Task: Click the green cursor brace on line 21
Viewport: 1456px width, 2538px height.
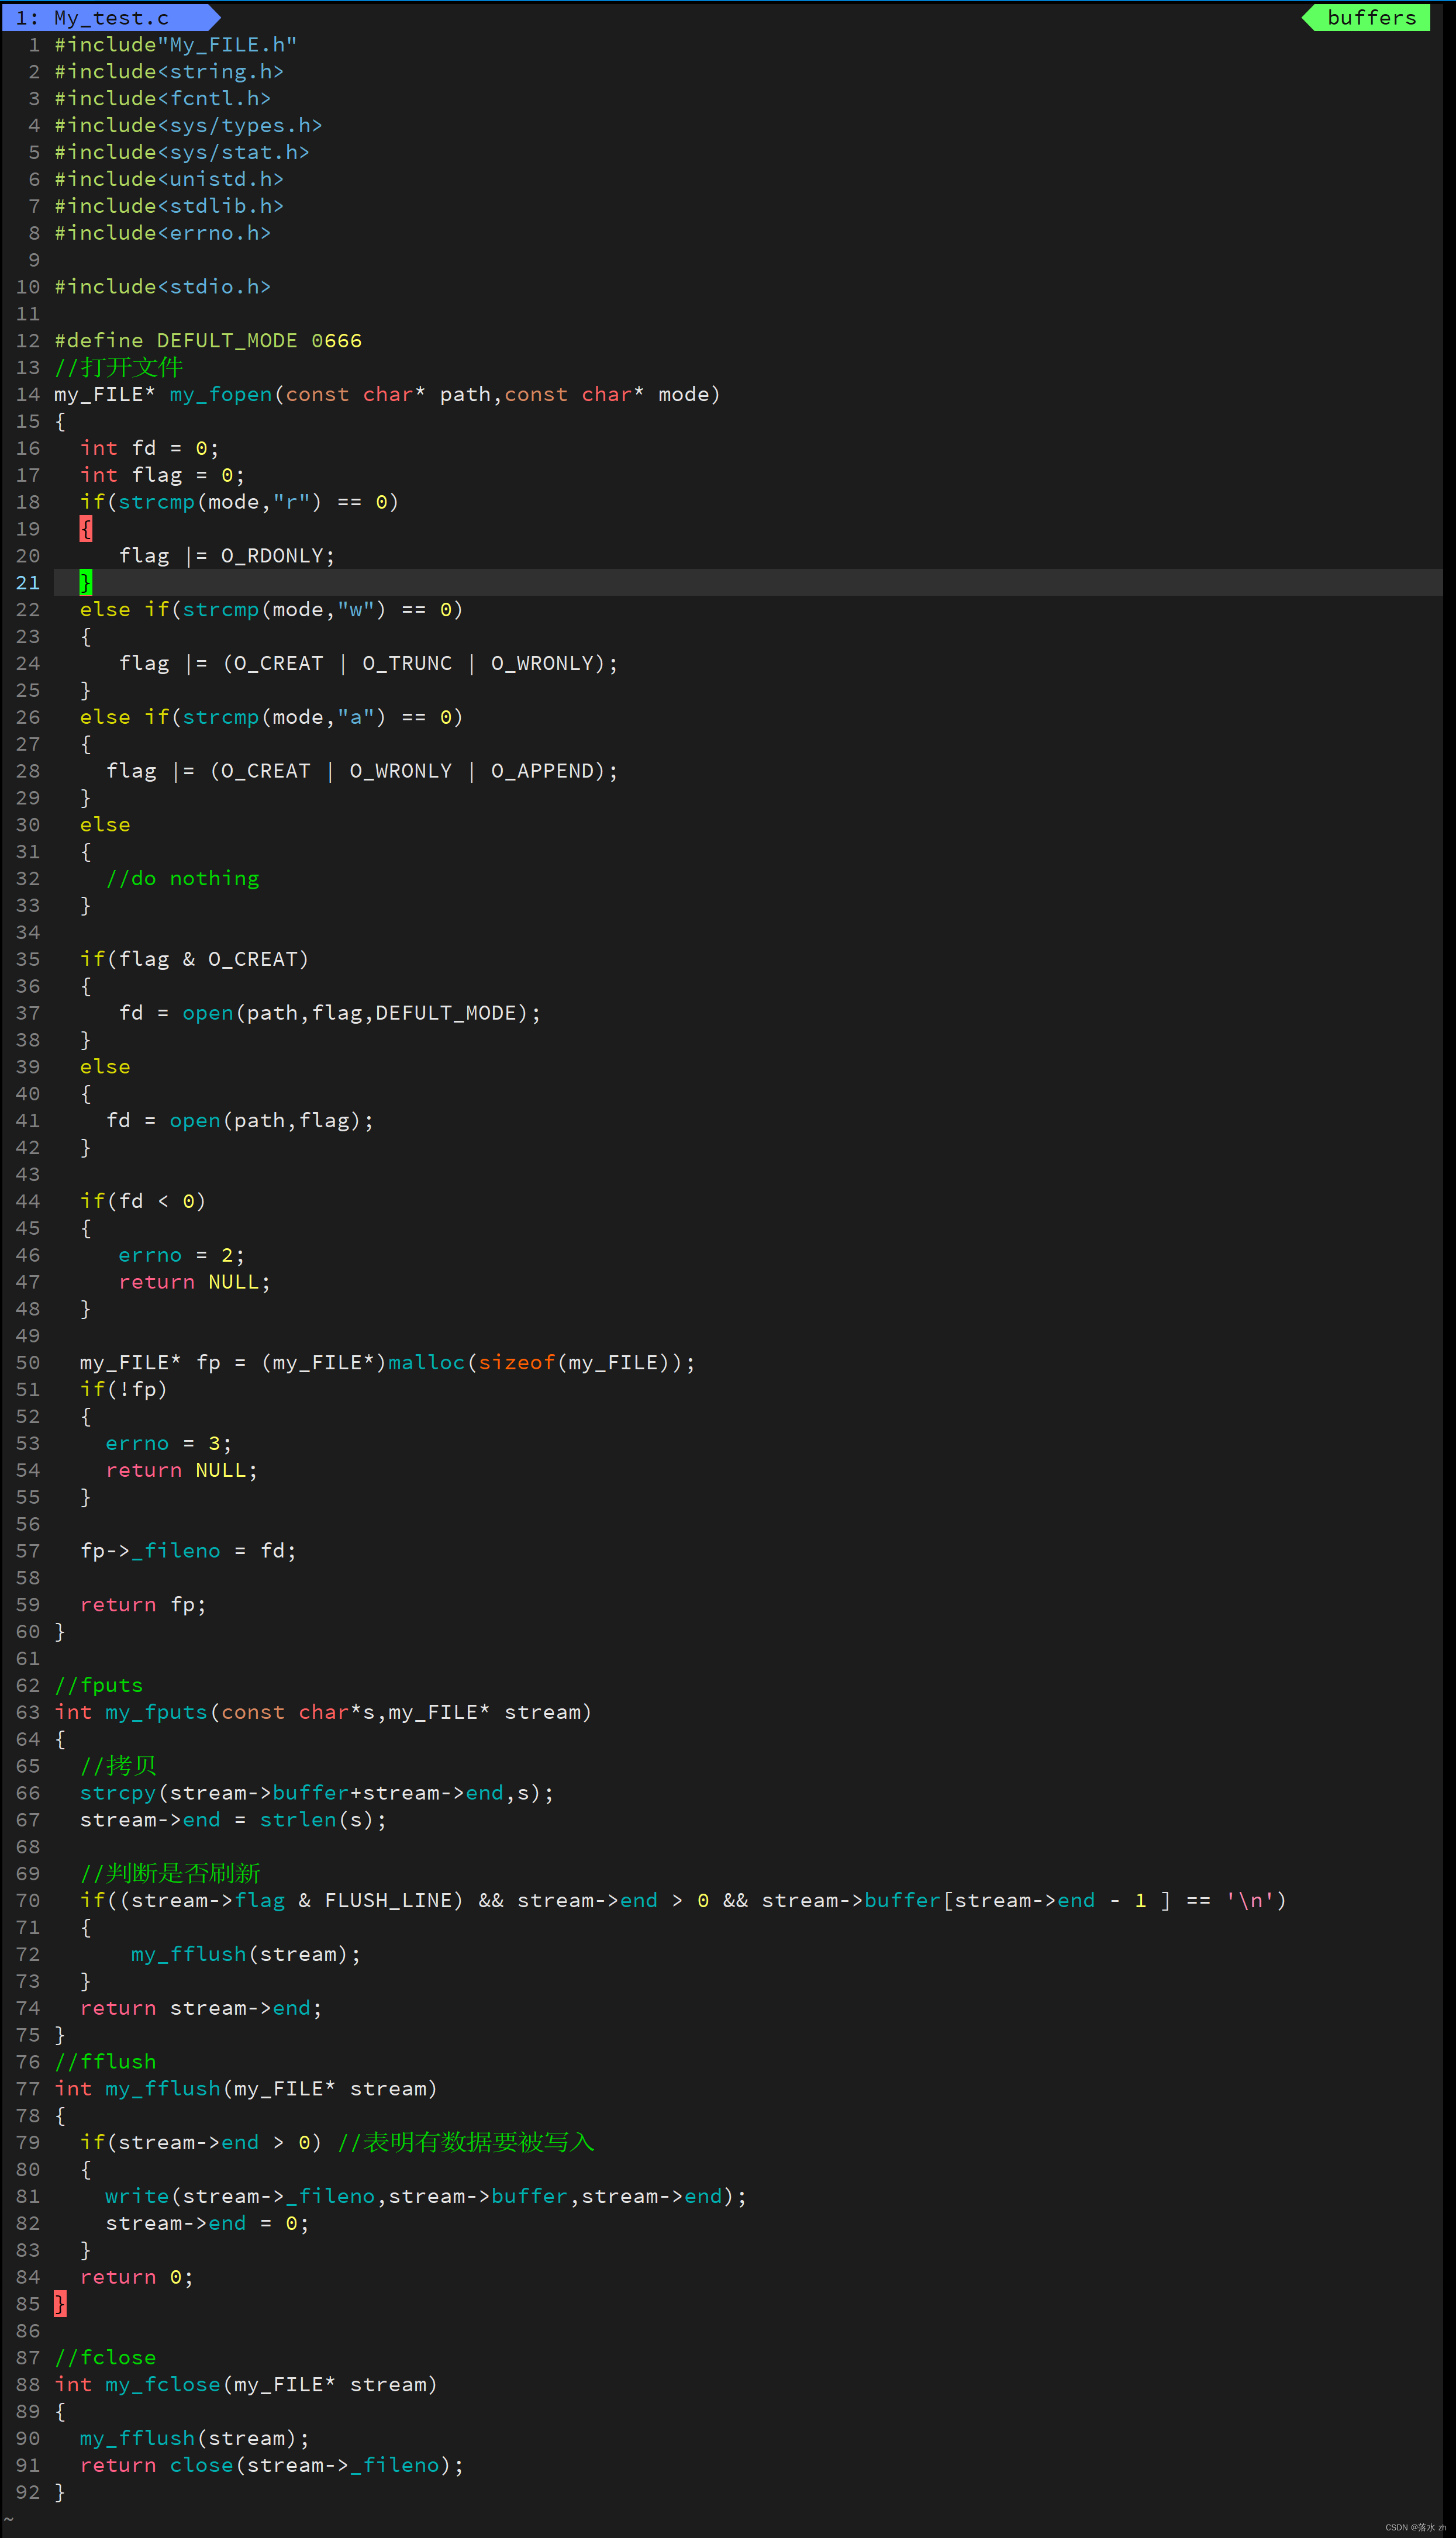Action: pos(86,583)
